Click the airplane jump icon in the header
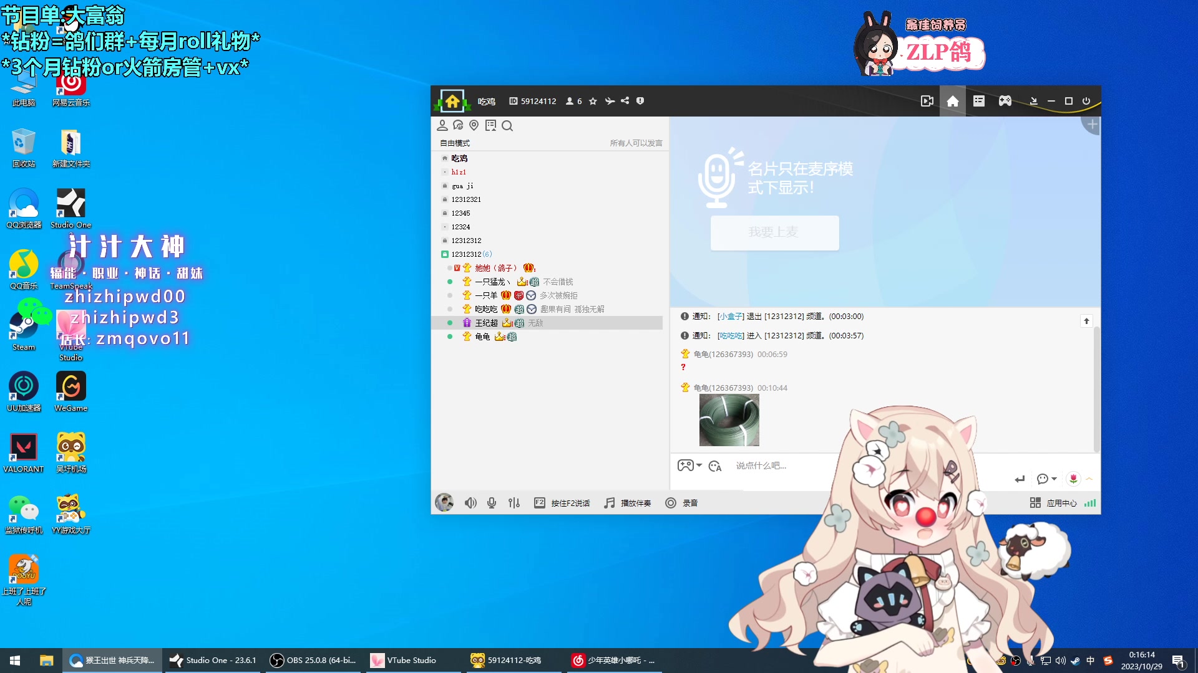Screen dimensions: 1198x673 610,101
